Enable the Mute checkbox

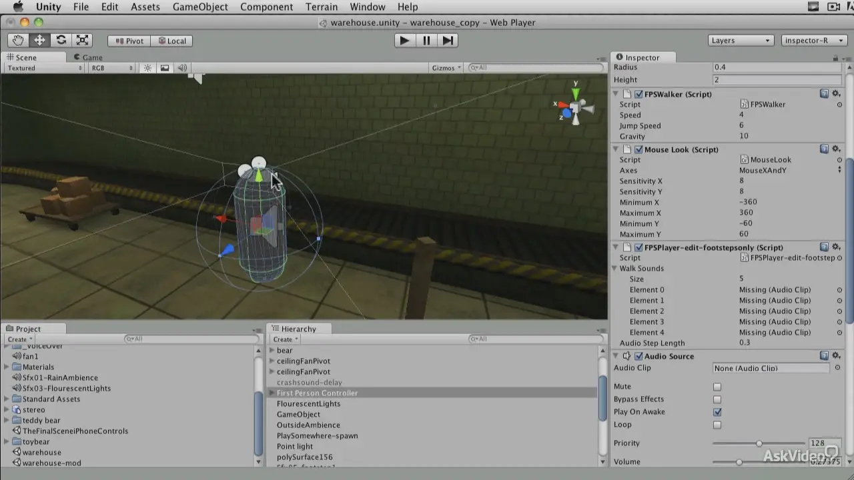coord(717,387)
